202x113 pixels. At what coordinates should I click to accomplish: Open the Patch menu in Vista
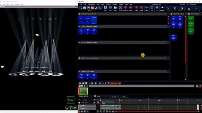103,4
